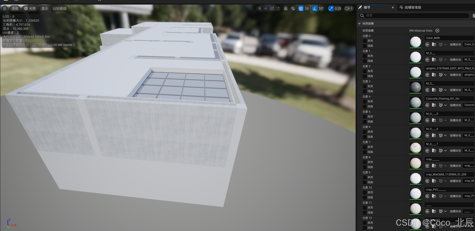This screenshot has width=475, height=231.
Task: Add a new material slot with plus
Action: pos(437,31)
